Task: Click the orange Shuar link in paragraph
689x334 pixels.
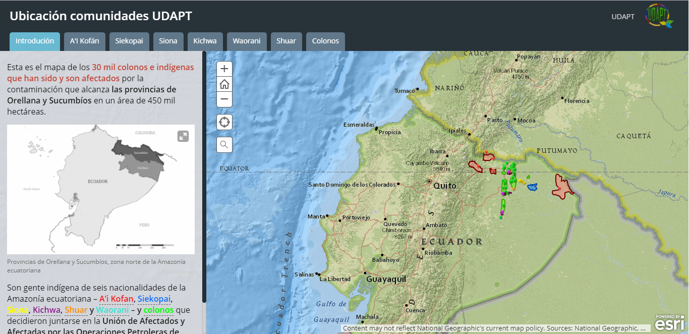Action: (76, 310)
